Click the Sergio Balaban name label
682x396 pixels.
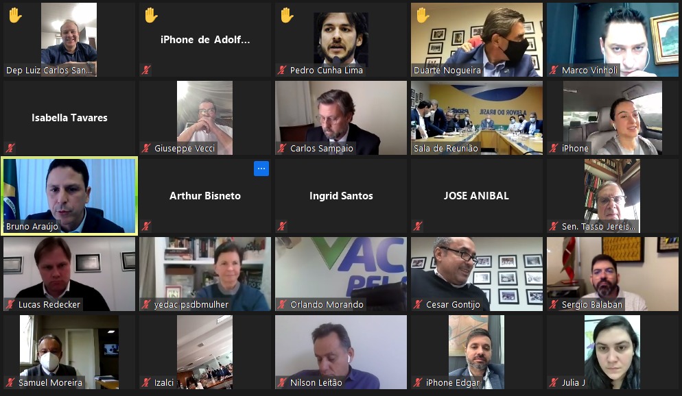[592, 304]
